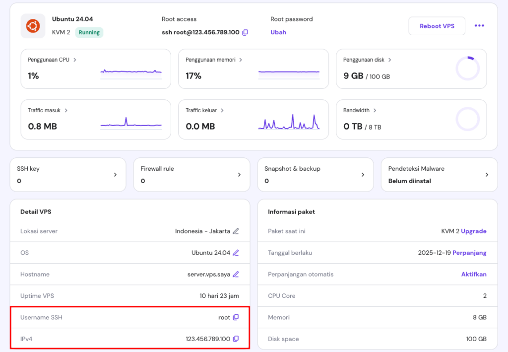Image resolution: width=508 pixels, height=352 pixels.
Task: Click the Upgrade plan link
Action: coord(474,231)
